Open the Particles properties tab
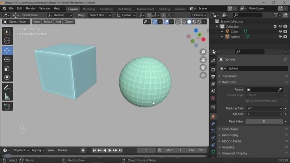The width and height of the screenshot is (290, 163). point(213,131)
